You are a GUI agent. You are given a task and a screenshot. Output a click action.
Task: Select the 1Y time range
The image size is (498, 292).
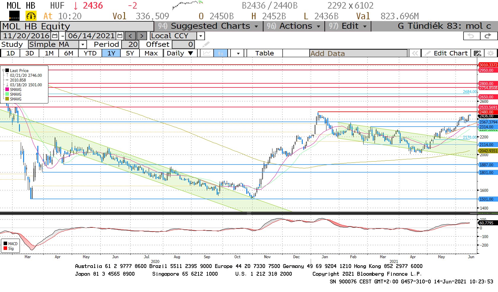111,53
